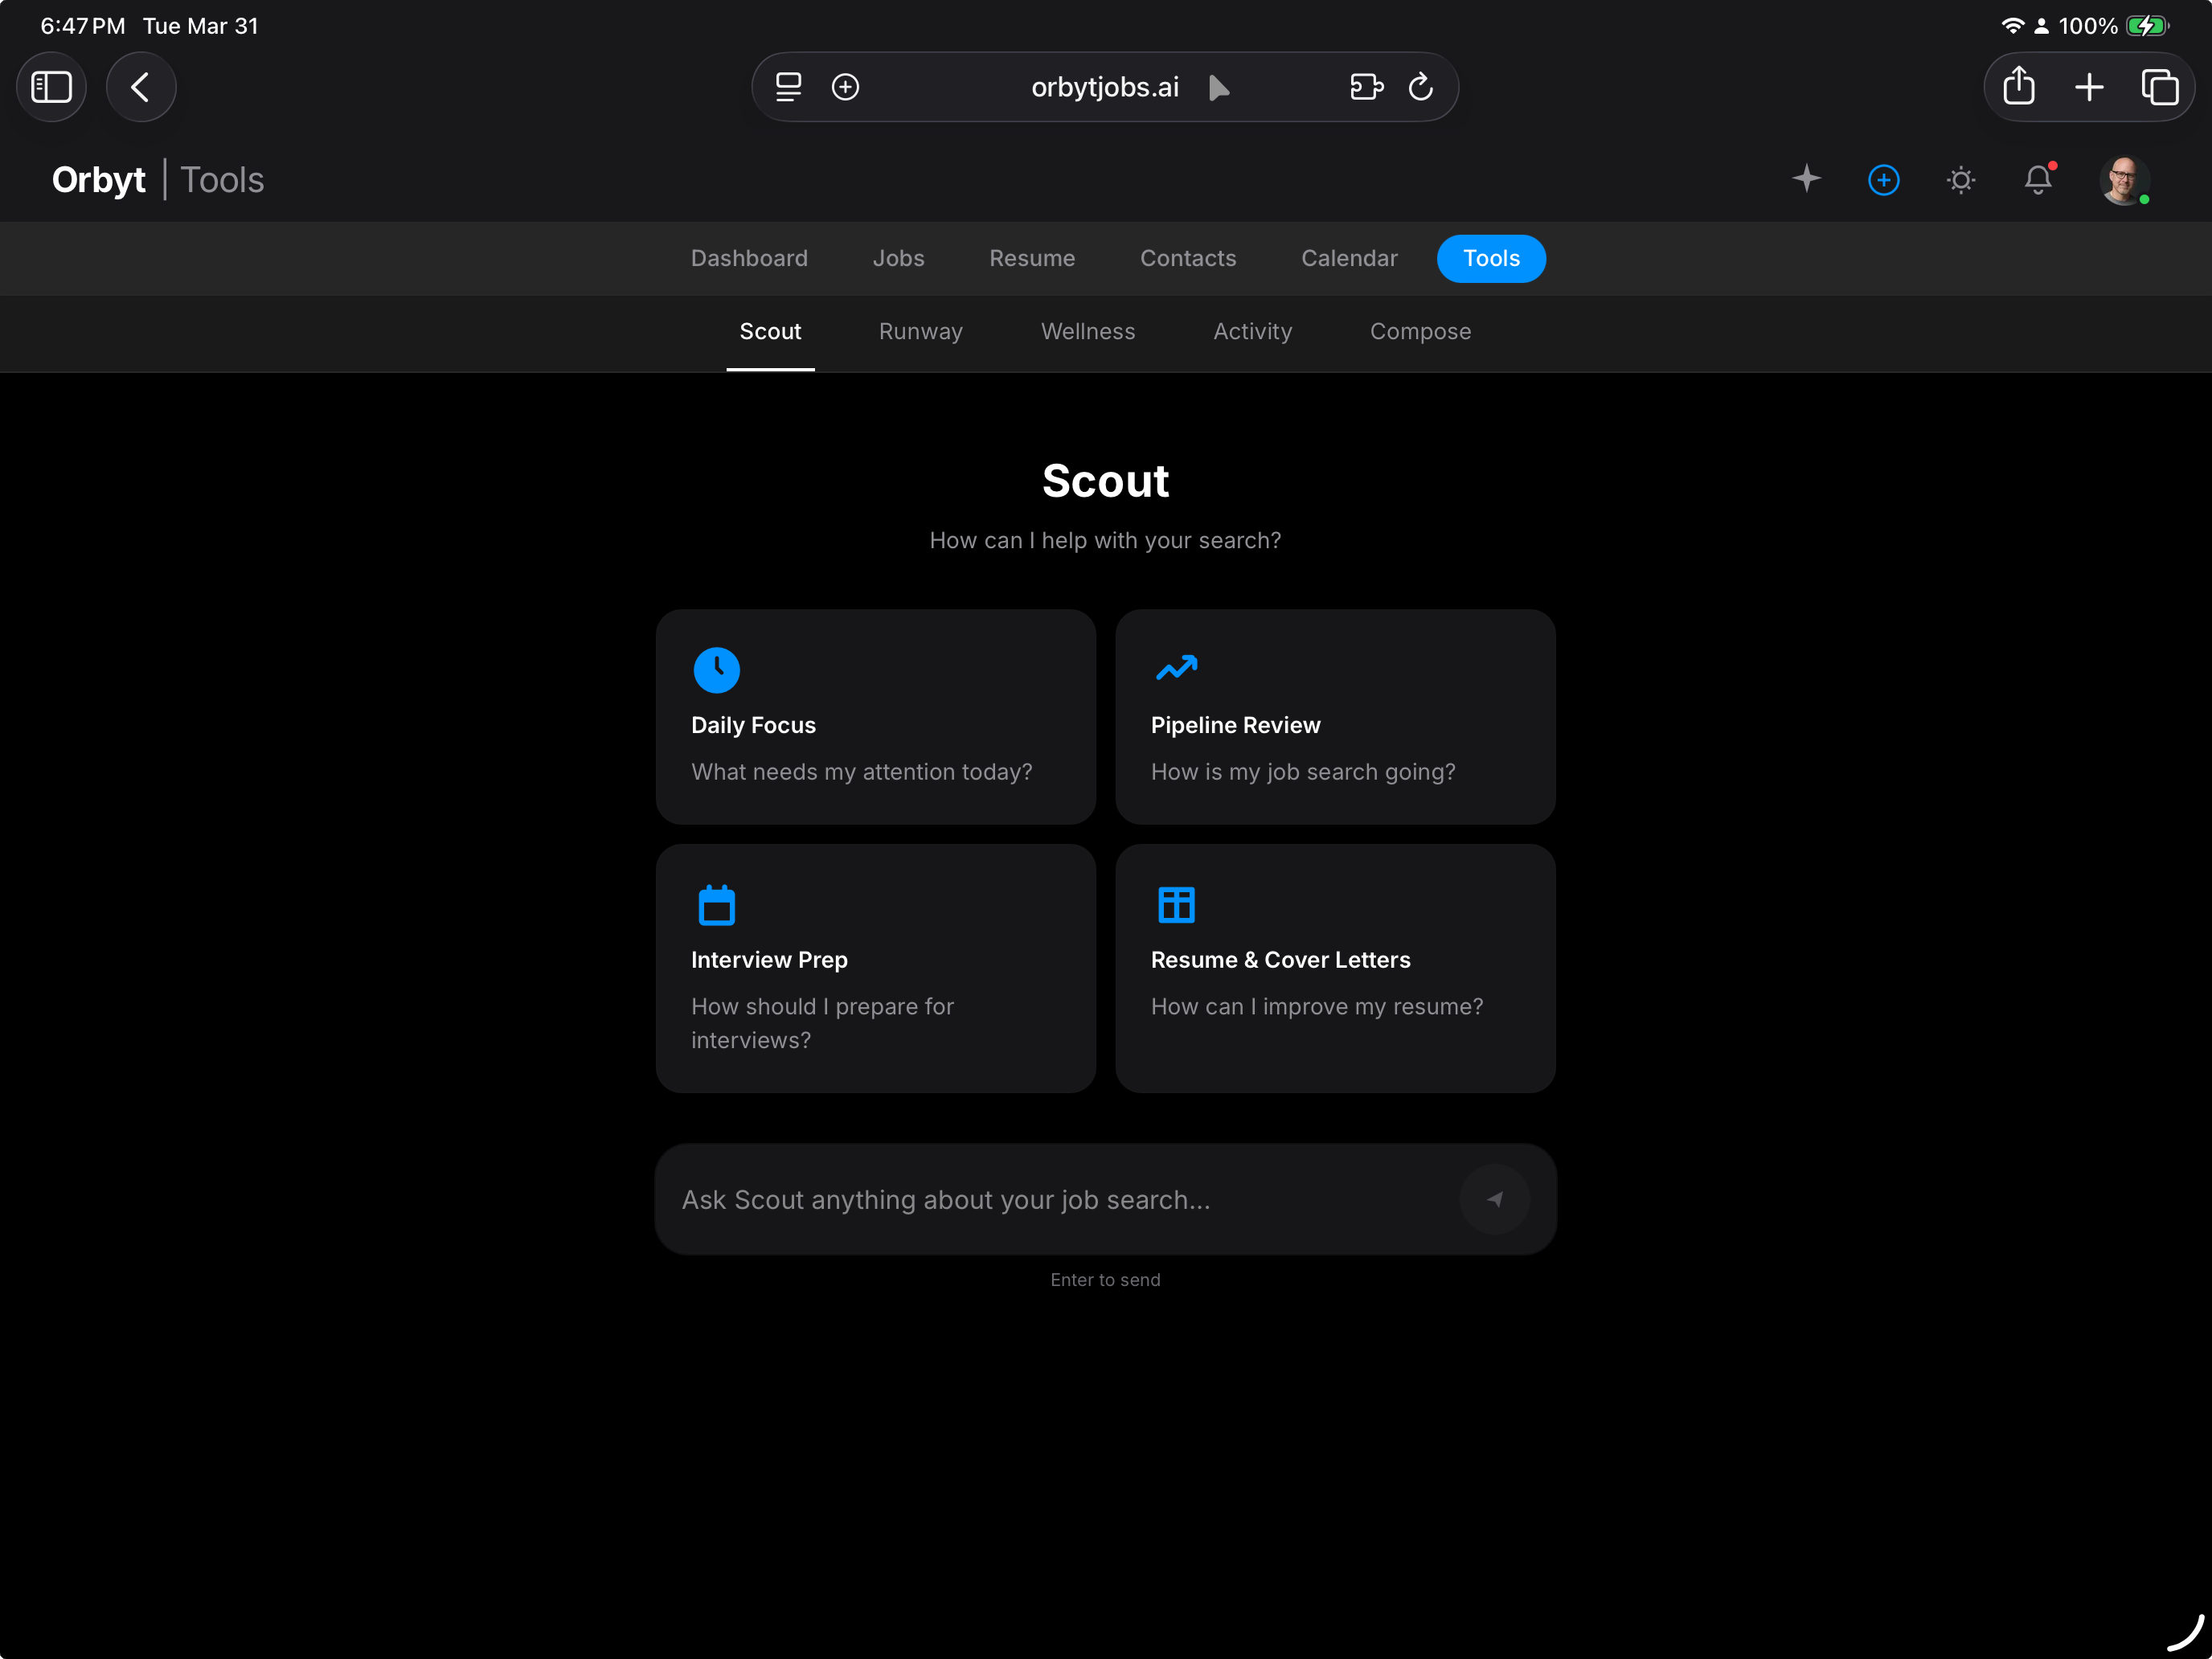The image size is (2212, 1659).
Task: Open the notifications bell icon
Action: (x=2039, y=180)
